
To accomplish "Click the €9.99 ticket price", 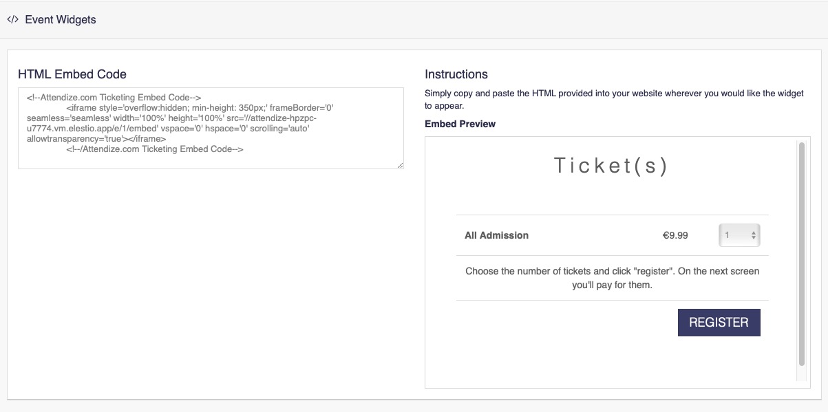I will (x=675, y=235).
